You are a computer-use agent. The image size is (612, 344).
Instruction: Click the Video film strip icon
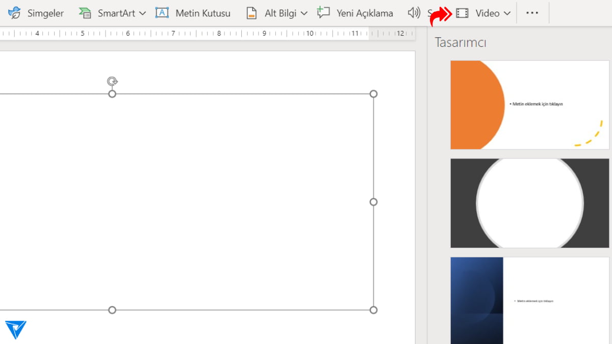click(x=463, y=13)
